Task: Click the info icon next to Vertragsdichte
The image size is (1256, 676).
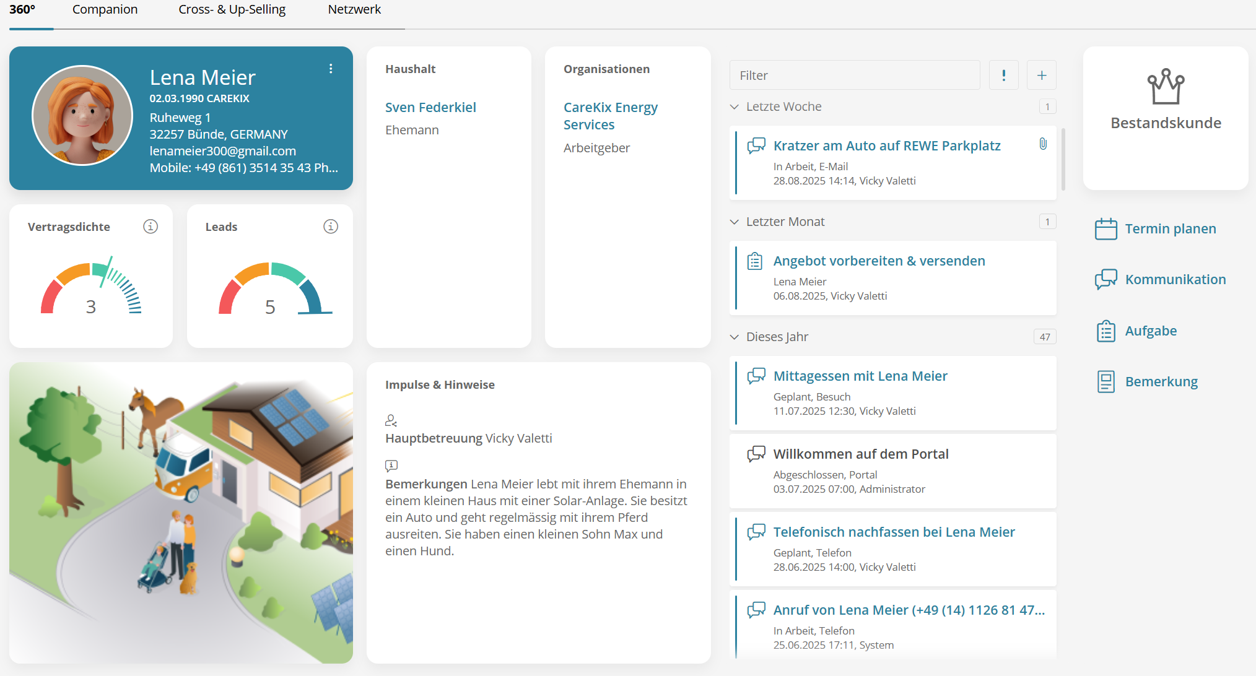Action: click(x=150, y=227)
